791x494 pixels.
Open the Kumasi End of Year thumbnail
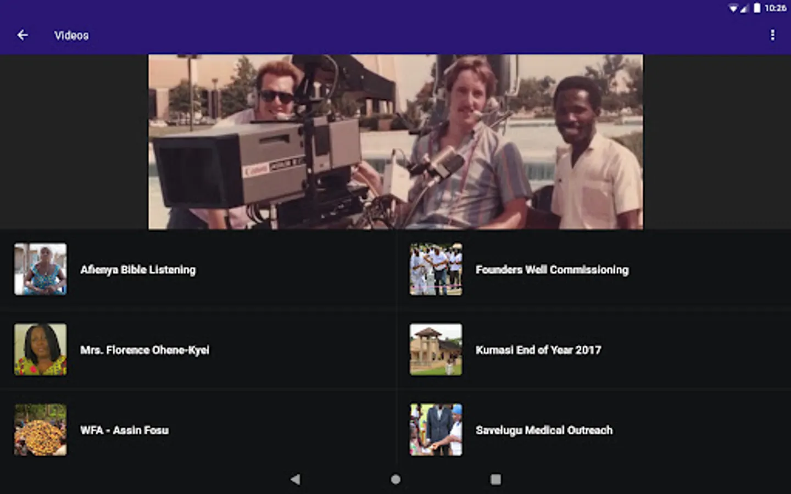click(436, 350)
